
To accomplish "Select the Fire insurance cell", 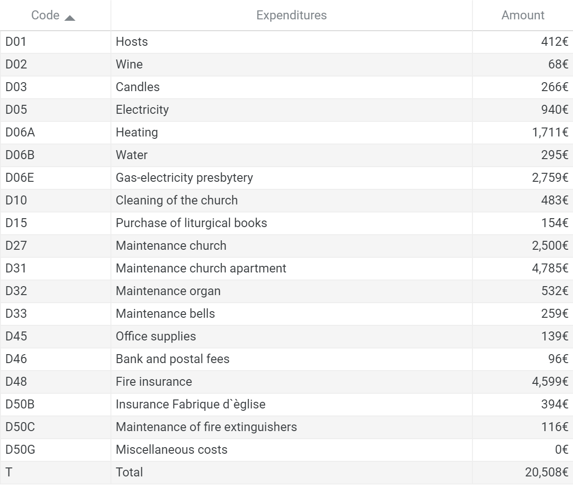I will point(291,382).
